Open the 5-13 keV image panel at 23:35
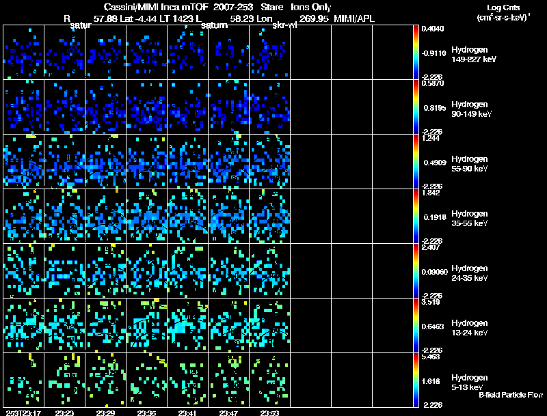 coord(146,380)
